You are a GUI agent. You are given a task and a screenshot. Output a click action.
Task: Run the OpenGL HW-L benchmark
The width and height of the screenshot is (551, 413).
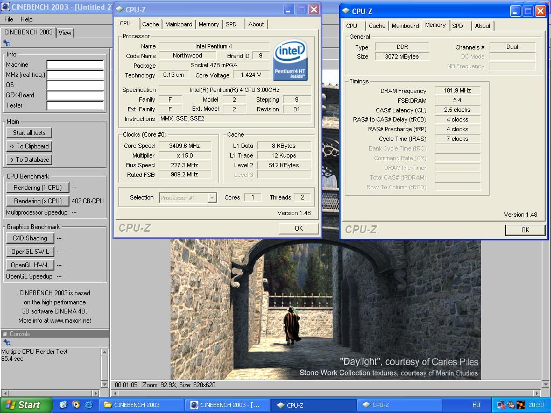(x=30, y=265)
